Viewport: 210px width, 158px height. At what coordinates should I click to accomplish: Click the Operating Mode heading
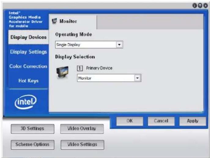point(74,34)
